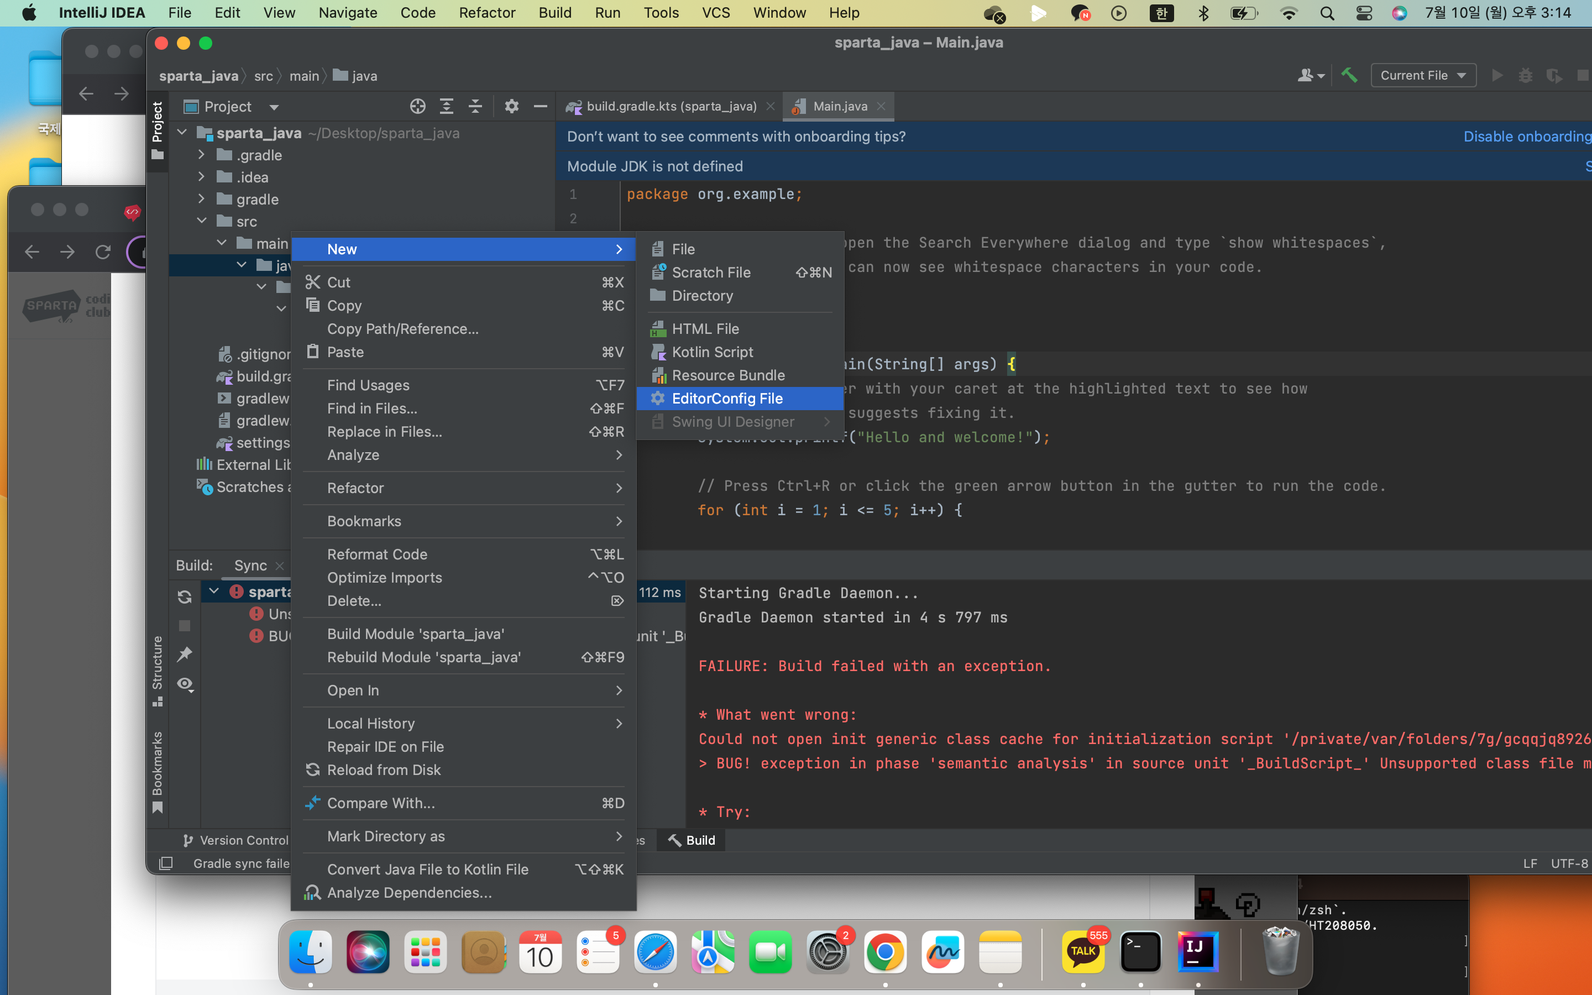This screenshot has height=995, width=1592.
Task: Open Google Chrome from the Dock
Action: click(885, 951)
